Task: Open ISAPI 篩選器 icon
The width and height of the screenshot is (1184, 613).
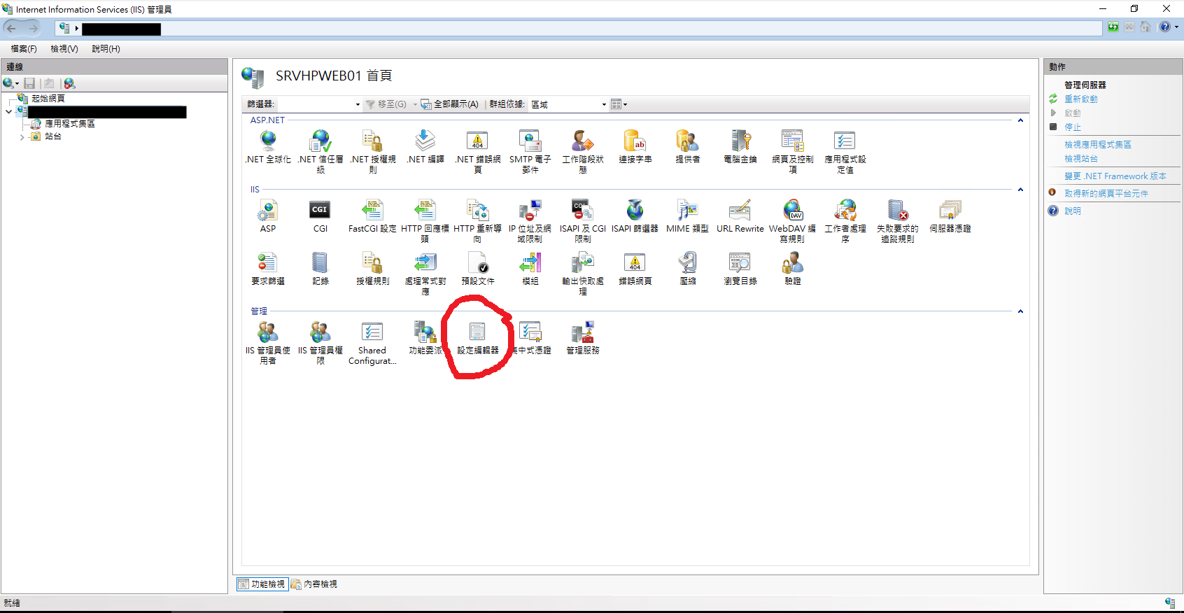Action: pyautogui.click(x=635, y=216)
